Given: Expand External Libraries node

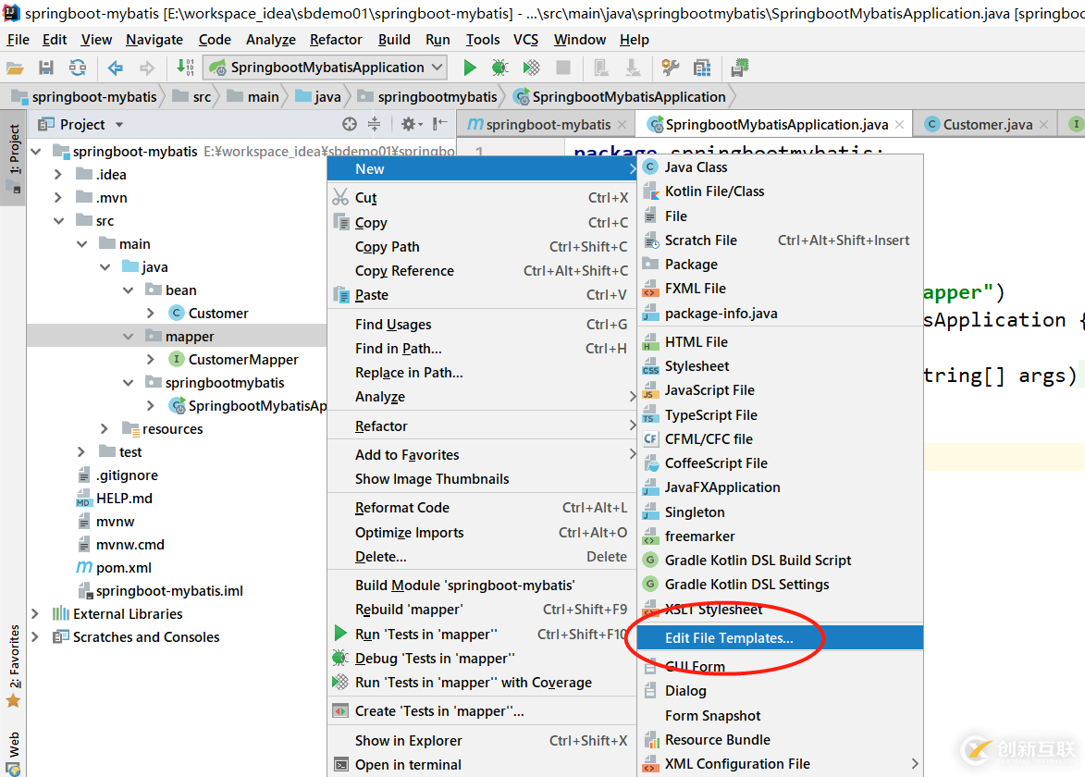Looking at the screenshot, I should (35, 614).
